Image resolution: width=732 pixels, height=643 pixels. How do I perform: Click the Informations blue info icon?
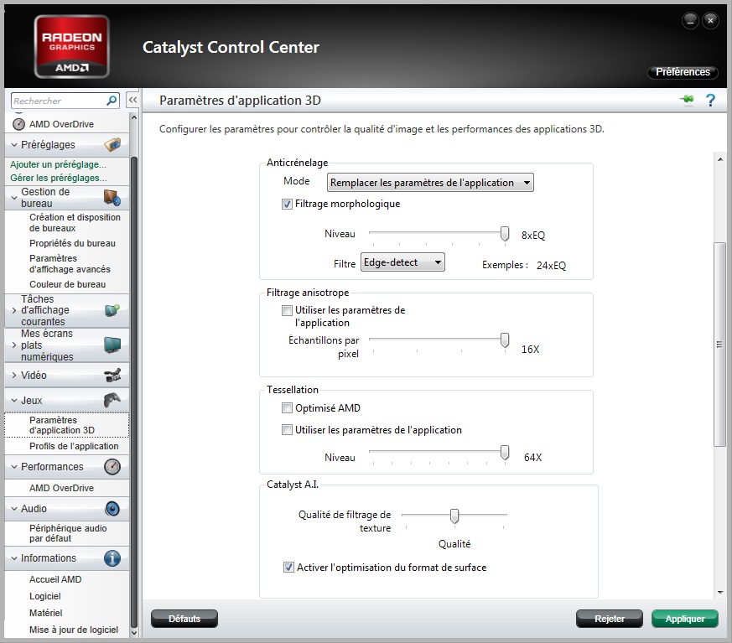pos(112,558)
